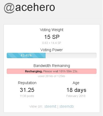Click the Voting Power progress bar

[51, 55]
